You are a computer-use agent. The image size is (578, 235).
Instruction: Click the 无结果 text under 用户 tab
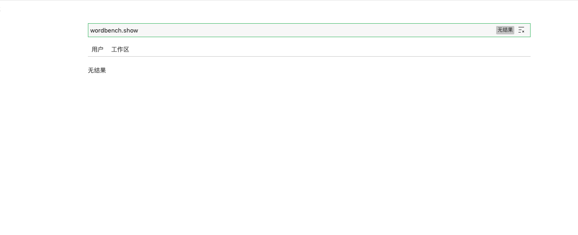pos(97,71)
